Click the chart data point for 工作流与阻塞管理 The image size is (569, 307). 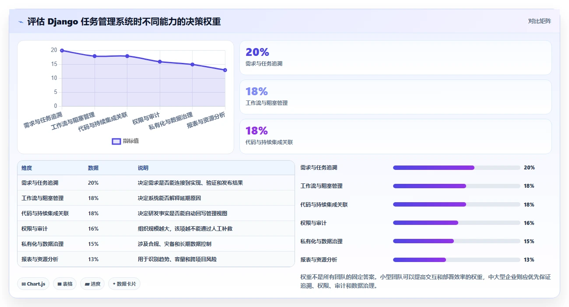tap(95, 56)
